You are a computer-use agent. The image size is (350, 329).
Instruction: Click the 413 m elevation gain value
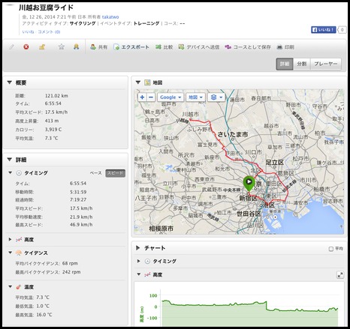(52, 121)
